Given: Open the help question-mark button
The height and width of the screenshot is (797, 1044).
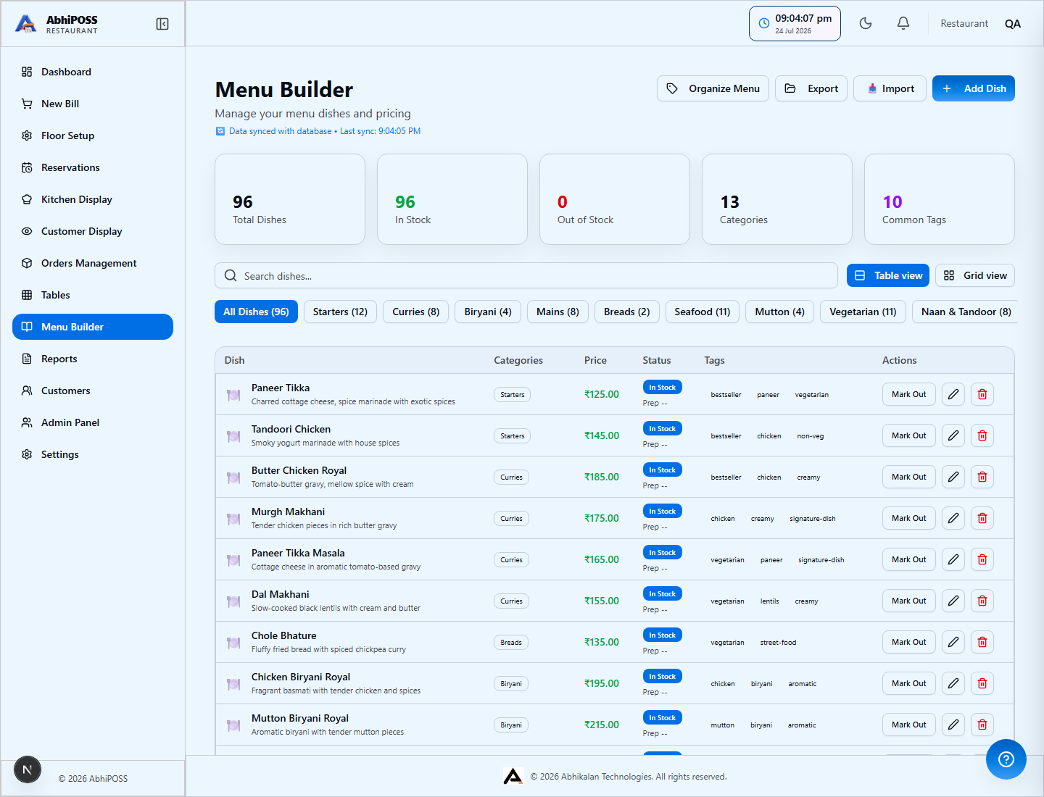Looking at the screenshot, I should 1006,759.
